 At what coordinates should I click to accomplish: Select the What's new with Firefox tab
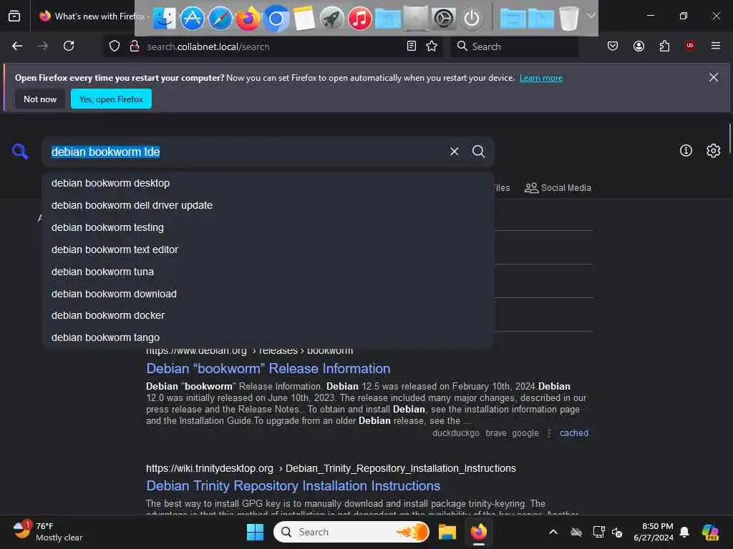(91, 16)
